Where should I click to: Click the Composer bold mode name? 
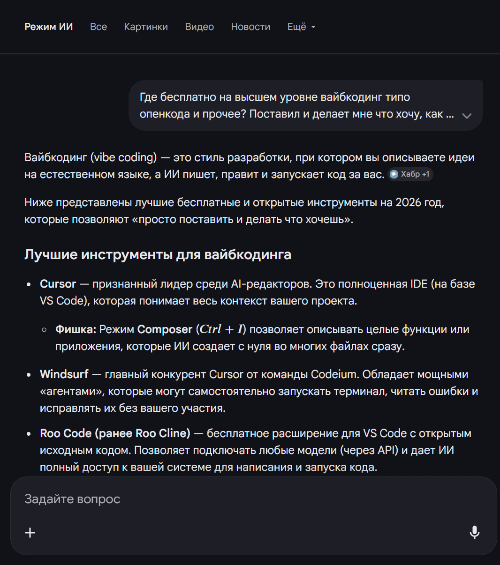click(165, 329)
